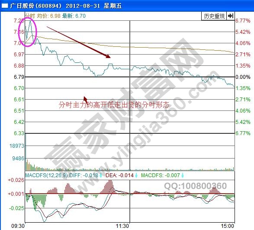Screen dimensions: 254x230
Task: Click the 6.79 baseline price label
Action: tap(19, 77)
